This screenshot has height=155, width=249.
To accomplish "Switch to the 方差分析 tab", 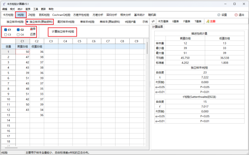I will [98, 15].
